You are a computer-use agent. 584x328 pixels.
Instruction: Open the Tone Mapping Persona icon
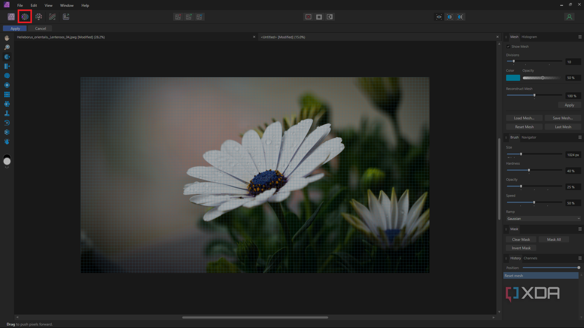click(52, 17)
